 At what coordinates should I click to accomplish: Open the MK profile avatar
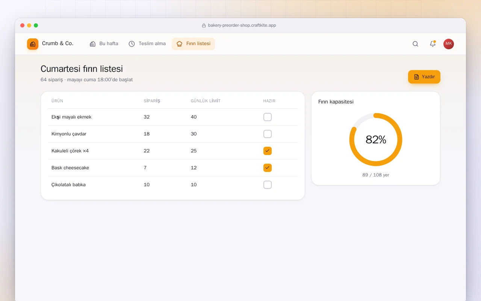coord(449,44)
